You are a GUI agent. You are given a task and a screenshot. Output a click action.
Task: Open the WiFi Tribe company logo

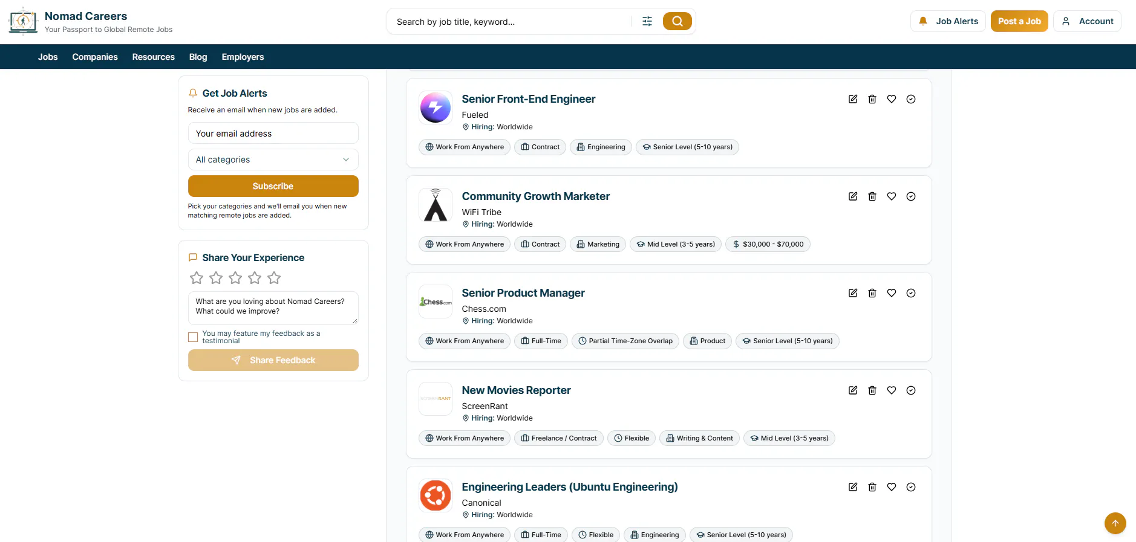click(436, 205)
